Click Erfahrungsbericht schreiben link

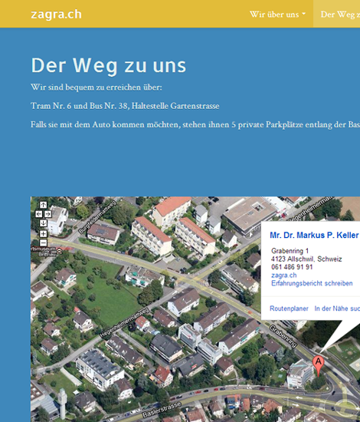click(x=312, y=283)
